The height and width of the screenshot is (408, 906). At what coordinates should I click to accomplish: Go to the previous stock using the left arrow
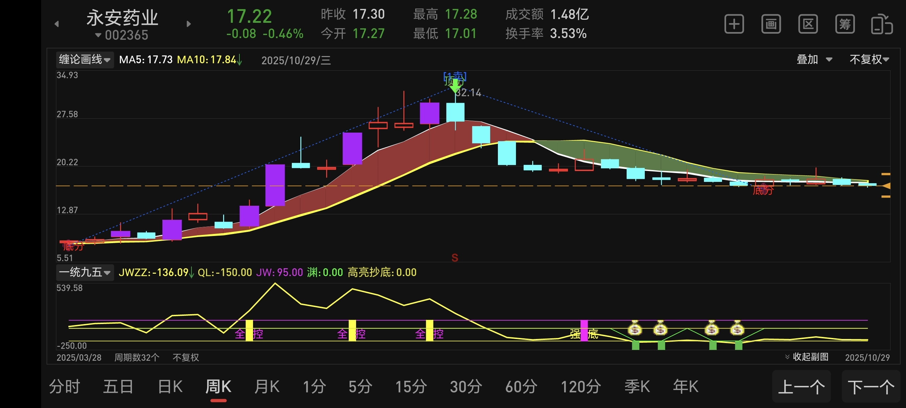tap(56, 24)
